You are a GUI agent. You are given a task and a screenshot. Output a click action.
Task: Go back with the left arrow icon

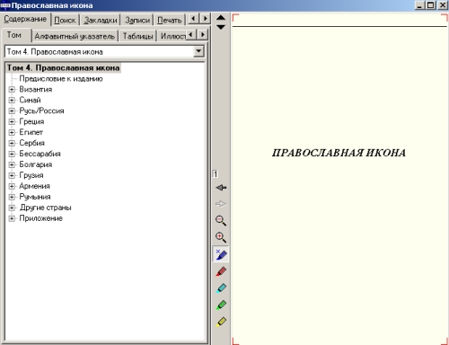221,188
